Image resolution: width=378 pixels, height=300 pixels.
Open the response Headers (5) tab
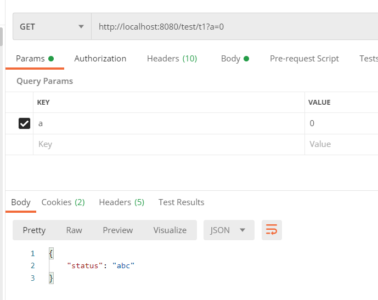[x=122, y=202]
